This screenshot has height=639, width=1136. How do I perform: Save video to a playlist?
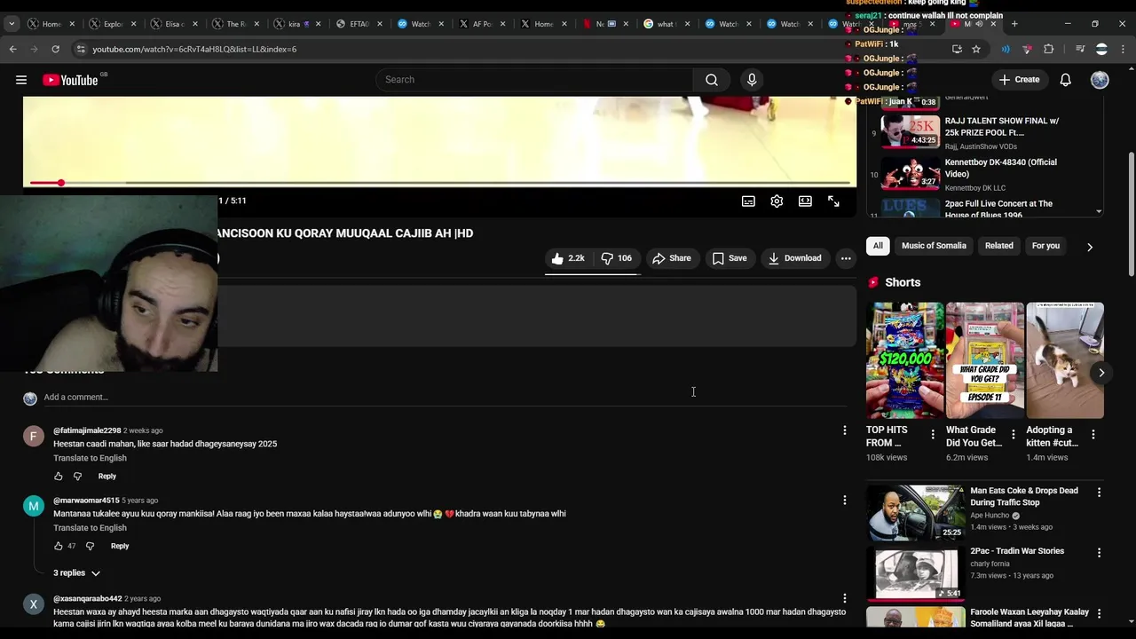pos(730,258)
